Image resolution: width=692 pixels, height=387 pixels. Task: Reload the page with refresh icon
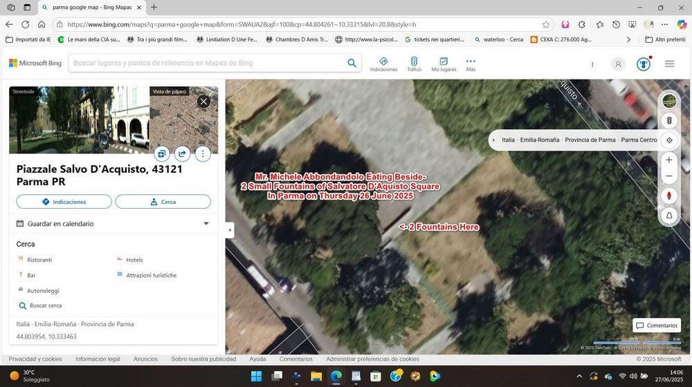tap(25, 24)
